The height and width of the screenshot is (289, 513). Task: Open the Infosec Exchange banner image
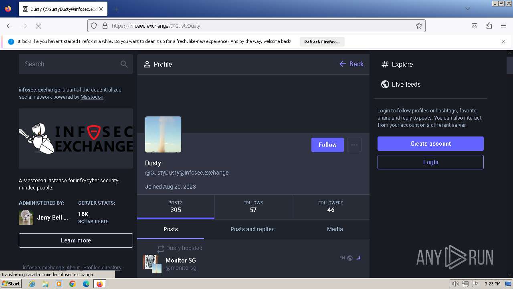pos(76,138)
